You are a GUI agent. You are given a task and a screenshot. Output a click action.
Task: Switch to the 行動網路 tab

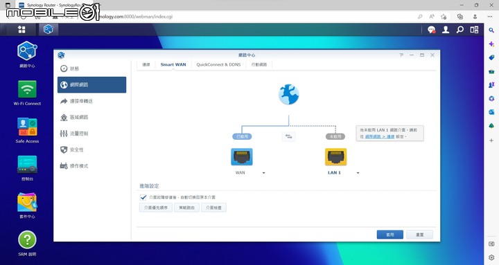click(259, 64)
